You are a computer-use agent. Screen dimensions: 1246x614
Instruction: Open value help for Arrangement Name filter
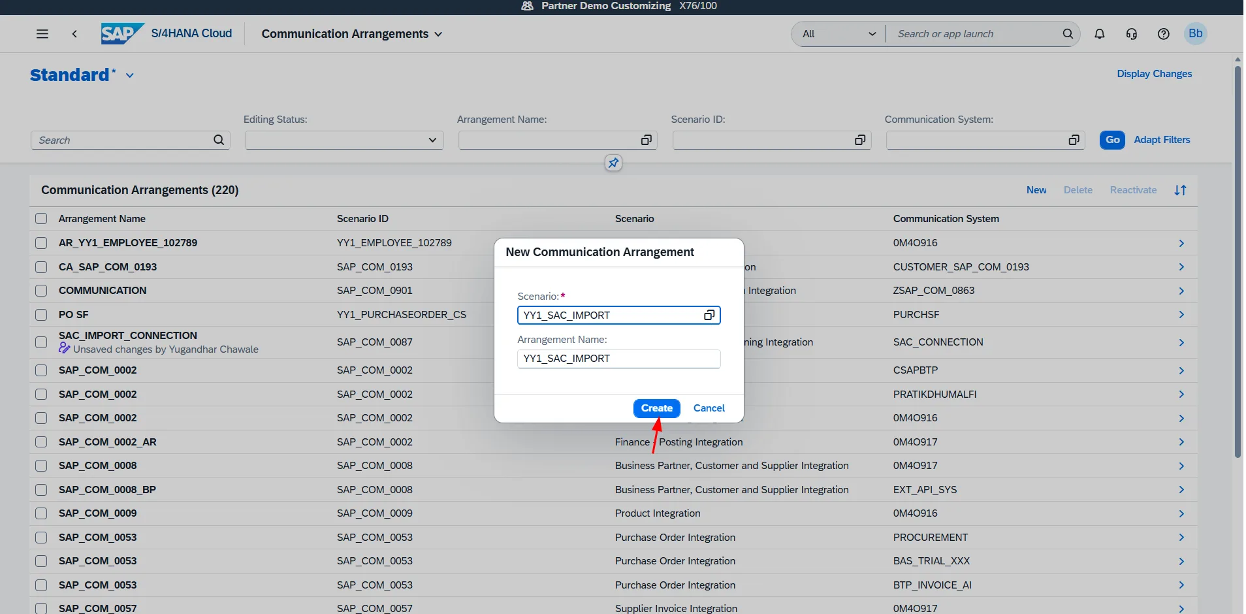646,140
